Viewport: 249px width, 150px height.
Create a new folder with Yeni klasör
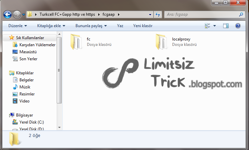tap(143, 26)
